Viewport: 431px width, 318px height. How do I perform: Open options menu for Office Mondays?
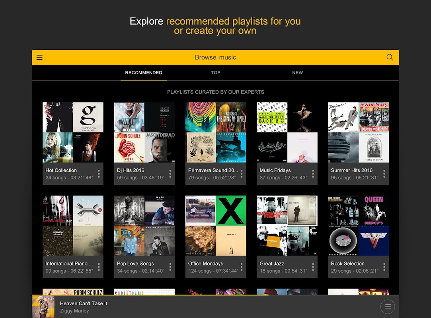point(241,267)
